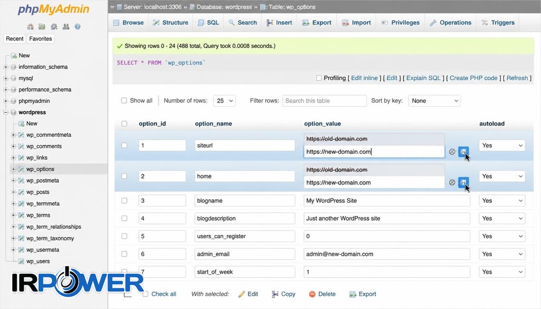Copy the selected rows

(284, 294)
